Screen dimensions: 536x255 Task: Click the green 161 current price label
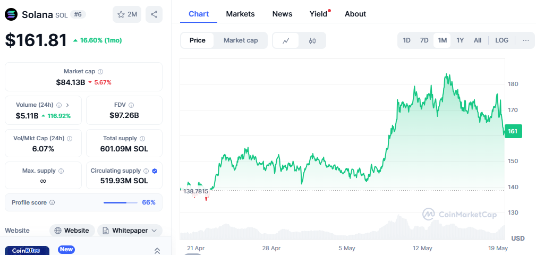tap(513, 131)
